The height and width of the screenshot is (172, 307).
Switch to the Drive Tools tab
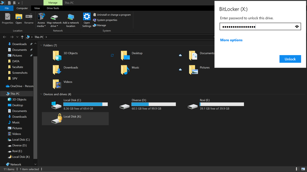click(x=53, y=8)
